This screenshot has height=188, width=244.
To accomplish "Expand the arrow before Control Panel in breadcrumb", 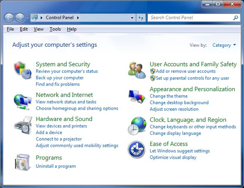I will [x=41, y=18].
